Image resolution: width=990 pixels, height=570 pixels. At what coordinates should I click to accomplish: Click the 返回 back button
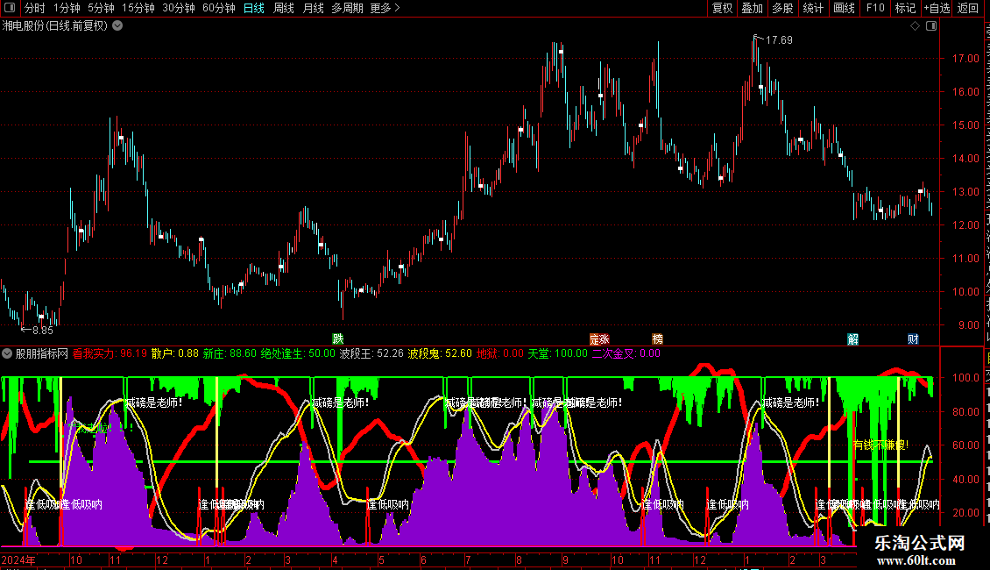point(967,8)
